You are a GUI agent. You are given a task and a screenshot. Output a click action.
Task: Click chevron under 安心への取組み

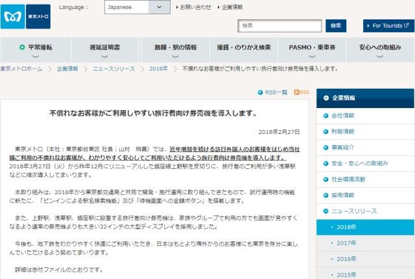(380, 56)
